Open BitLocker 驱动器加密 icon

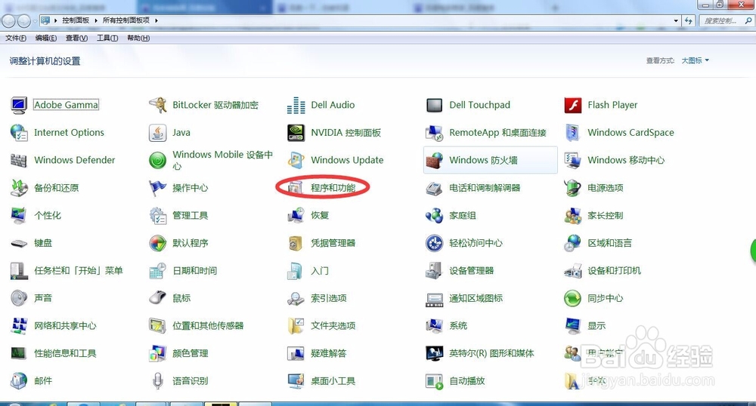click(158, 105)
